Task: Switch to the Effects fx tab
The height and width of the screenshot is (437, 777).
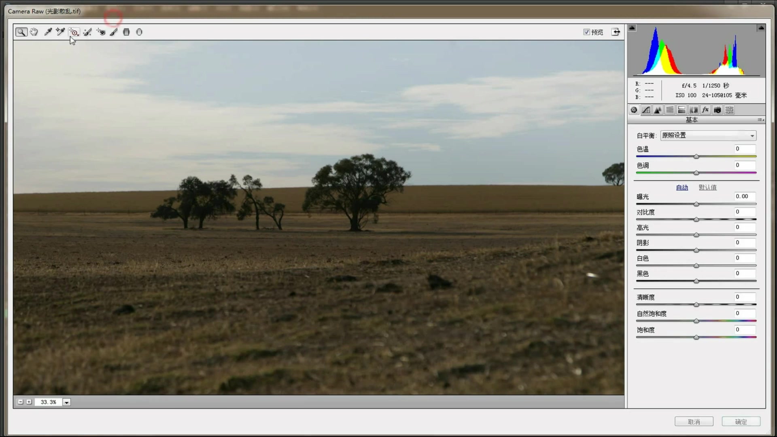Action: 705,110
